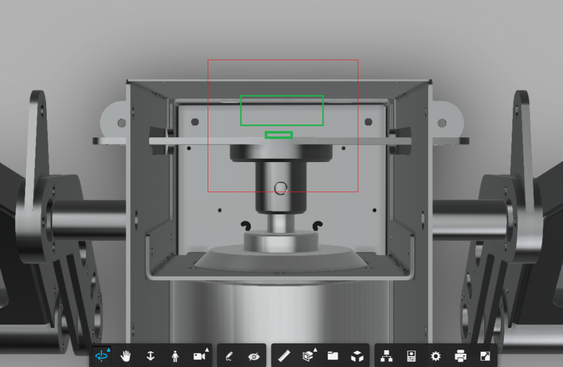Toggle fullscreen mode
This screenshot has height=367, width=563.
click(x=485, y=356)
